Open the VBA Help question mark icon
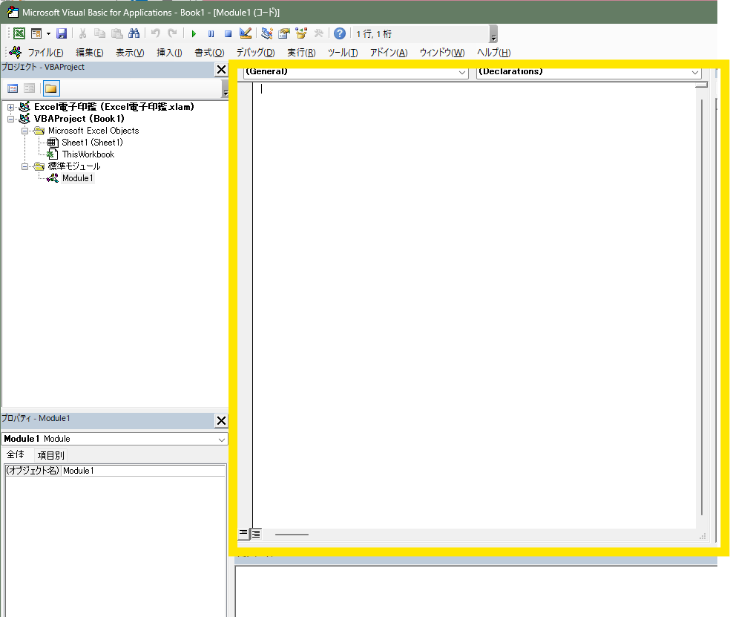 tap(339, 33)
